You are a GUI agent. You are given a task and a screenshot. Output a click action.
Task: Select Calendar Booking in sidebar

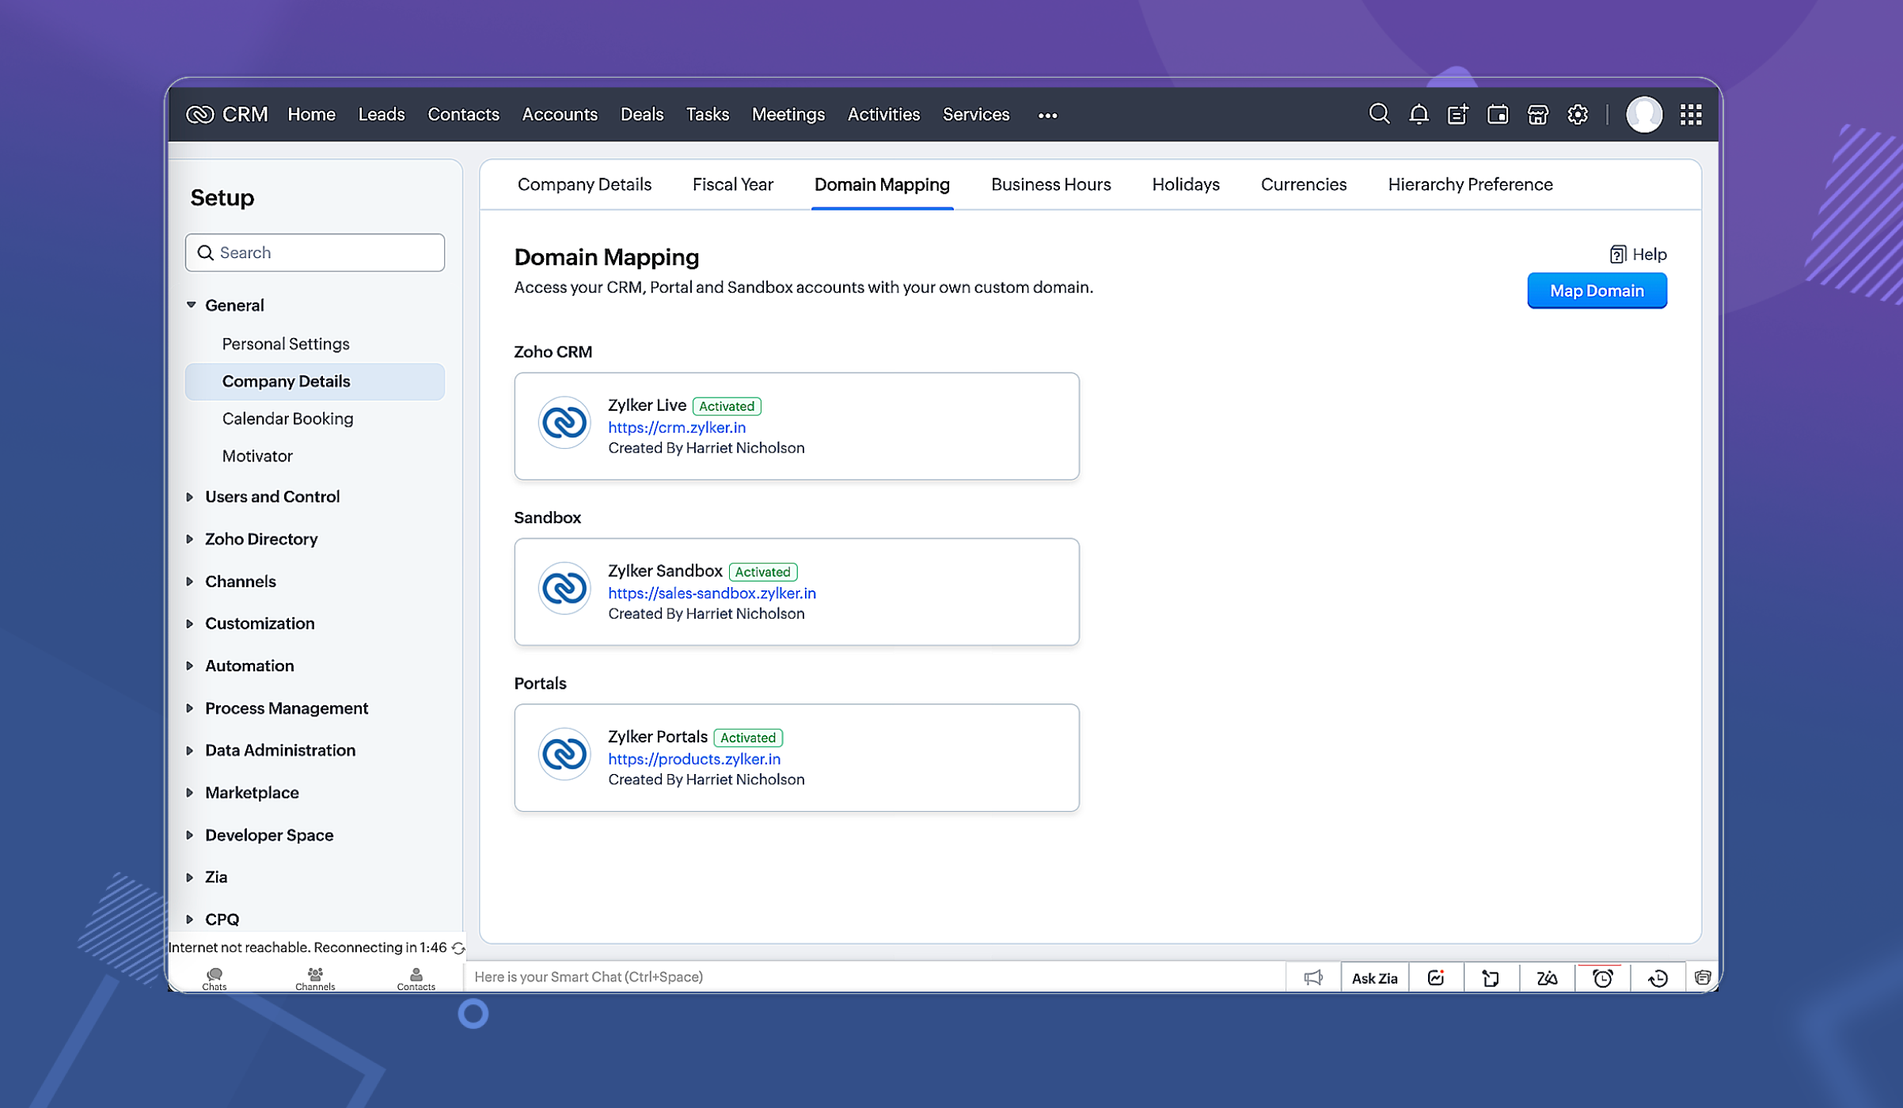coord(287,419)
